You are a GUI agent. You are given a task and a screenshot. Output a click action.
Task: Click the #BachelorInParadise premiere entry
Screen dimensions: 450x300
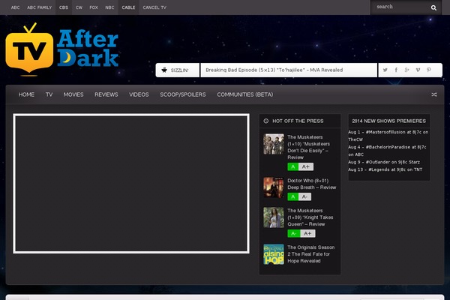click(x=387, y=151)
